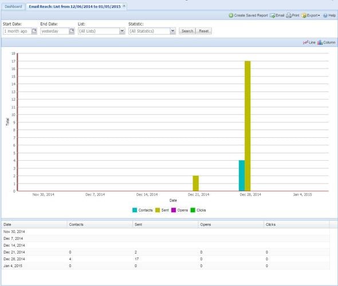Sort table by Date column header

click(x=34, y=224)
